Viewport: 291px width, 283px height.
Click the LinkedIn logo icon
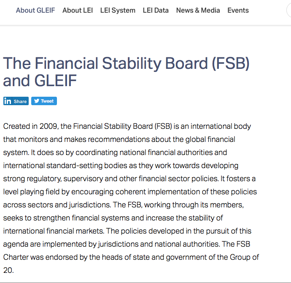8,101
